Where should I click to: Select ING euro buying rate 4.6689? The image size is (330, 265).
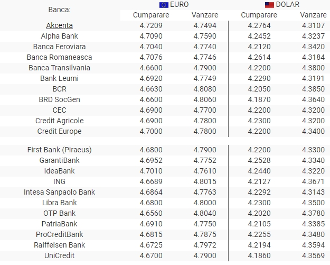pos(151,181)
